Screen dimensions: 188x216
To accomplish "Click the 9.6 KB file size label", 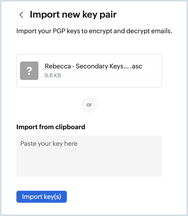I will [x=52, y=76].
